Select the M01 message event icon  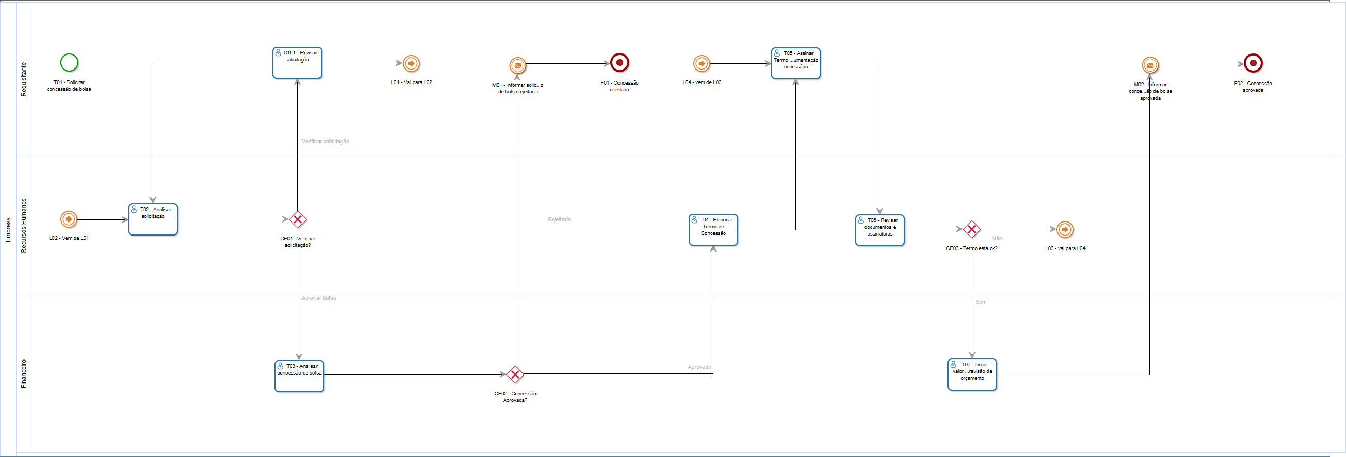517,66
